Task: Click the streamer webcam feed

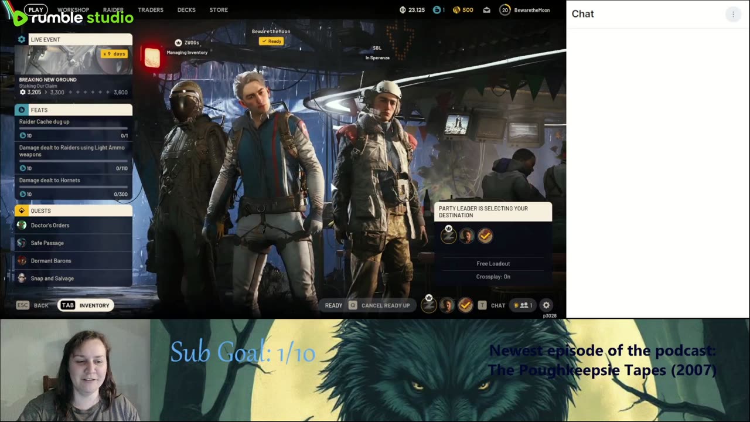Action: [x=75, y=370]
